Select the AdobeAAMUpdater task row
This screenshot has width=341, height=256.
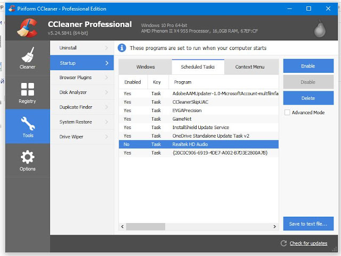tap(199, 93)
